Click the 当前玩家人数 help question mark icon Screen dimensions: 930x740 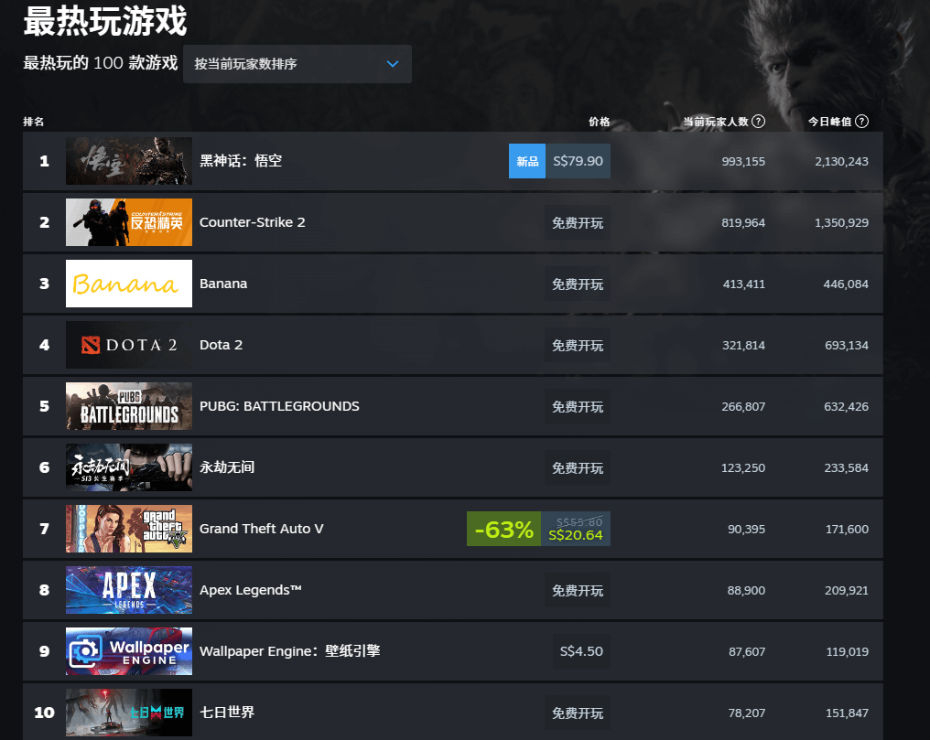tap(759, 121)
